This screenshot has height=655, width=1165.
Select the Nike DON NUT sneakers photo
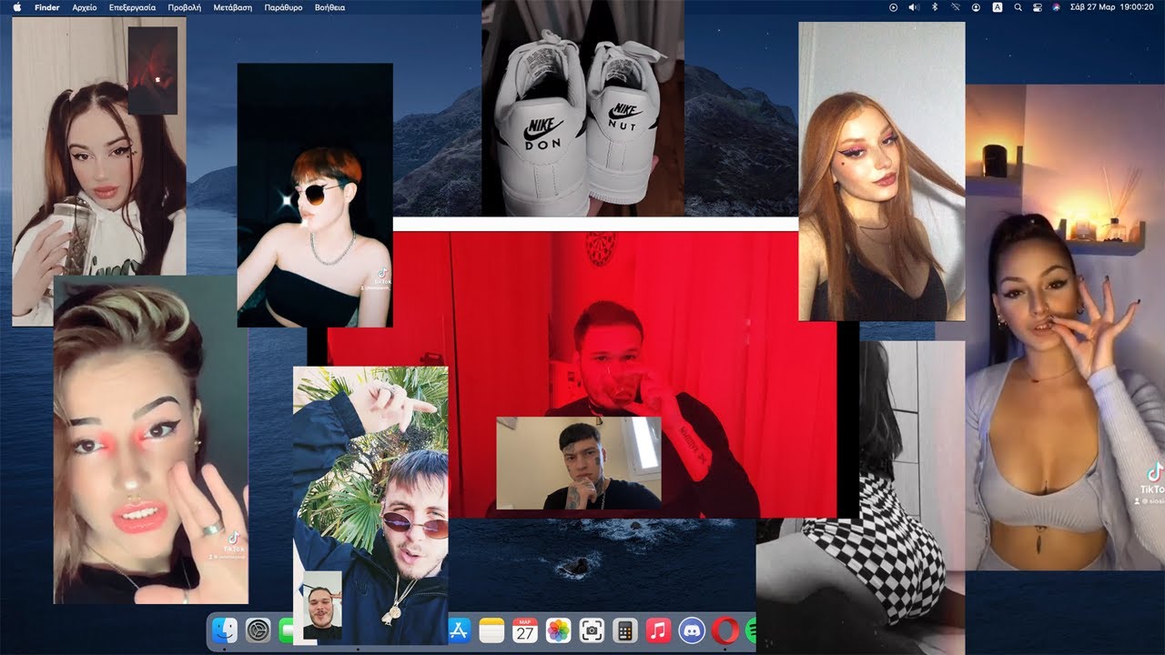pyautogui.click(x=582, y=108)
